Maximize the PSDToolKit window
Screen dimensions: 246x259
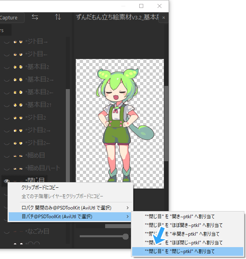tap(141, 6)
